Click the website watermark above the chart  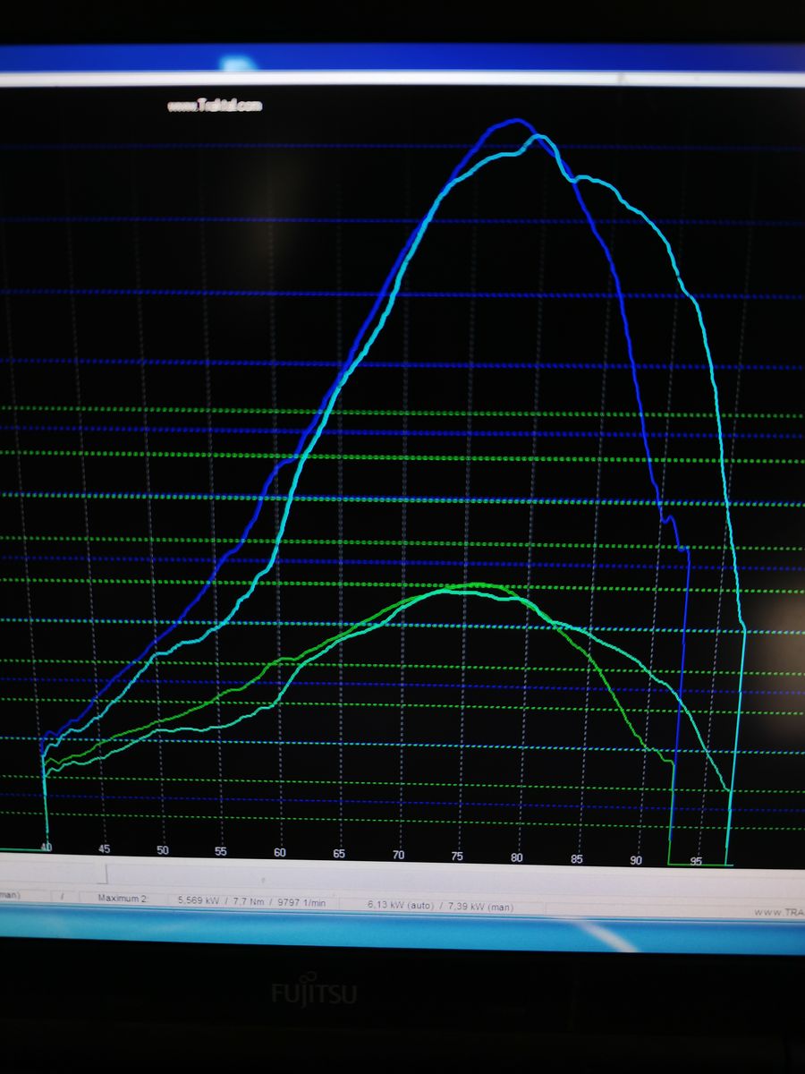(x=215, y=106)
